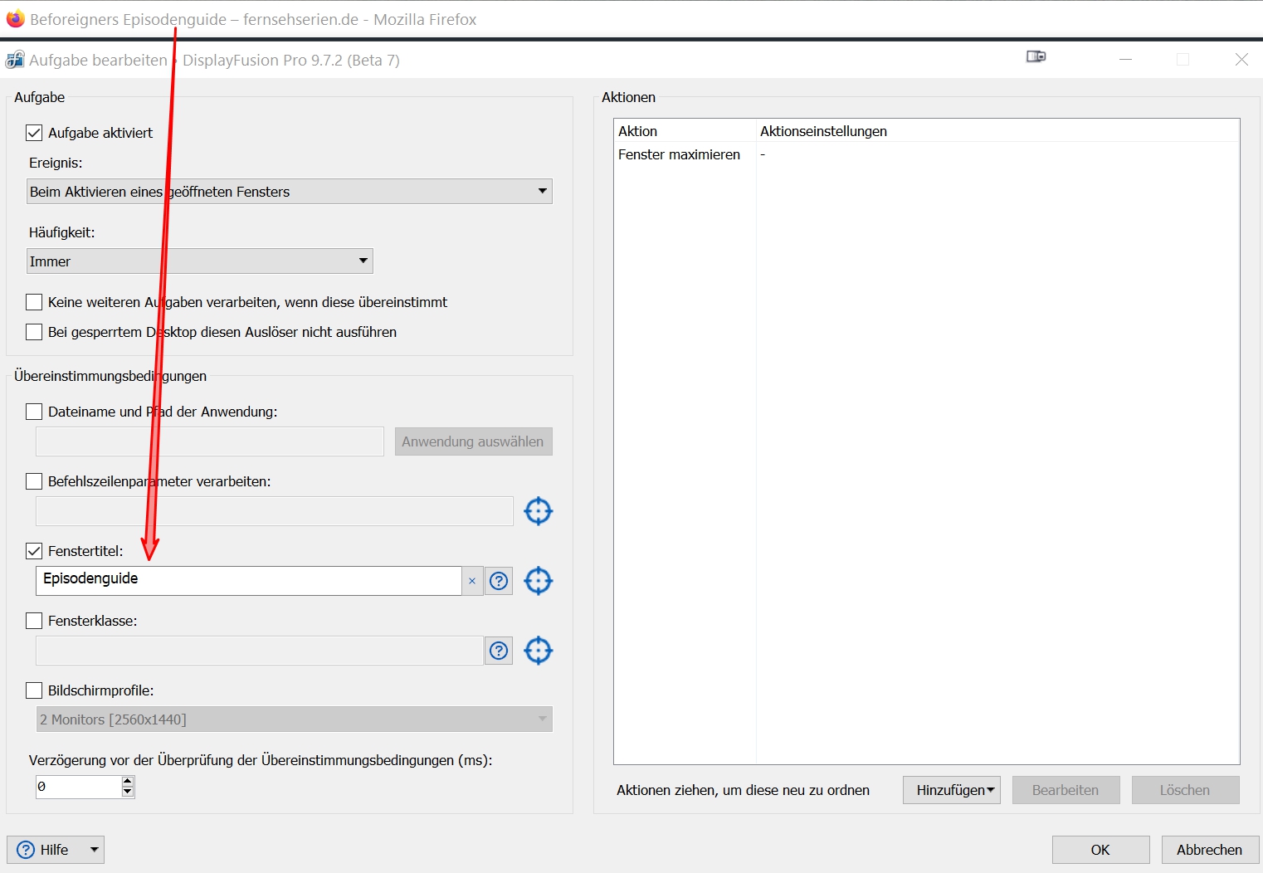The width and height of the screenshot is (1263, 873).
Task: Open the Hinzufügen dropdown button
Action: pos(952,790)
